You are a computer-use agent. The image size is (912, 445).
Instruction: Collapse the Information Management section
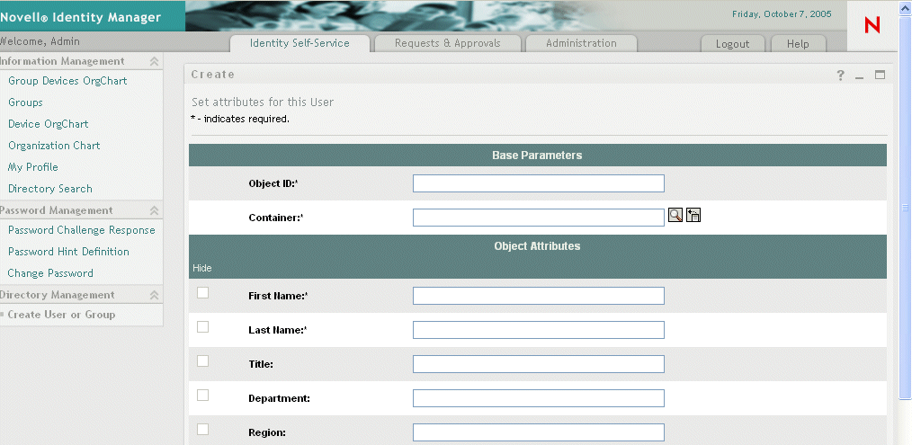tap(154, 61)
